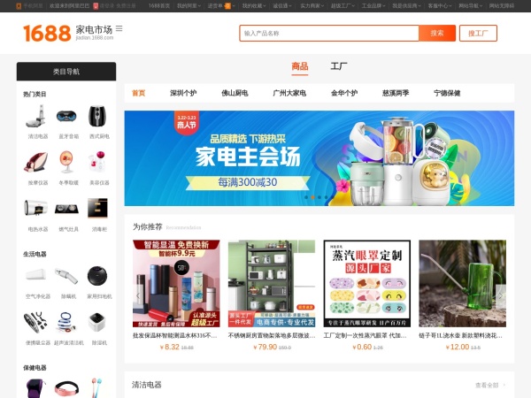Click the 搜工厂 button
Viewport: 531px width, 398px height.
[x=478, y=34]
